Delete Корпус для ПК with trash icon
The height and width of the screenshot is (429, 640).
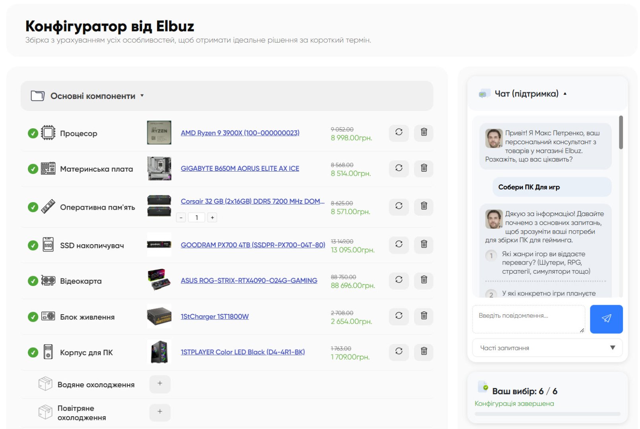tap(424, 352)
